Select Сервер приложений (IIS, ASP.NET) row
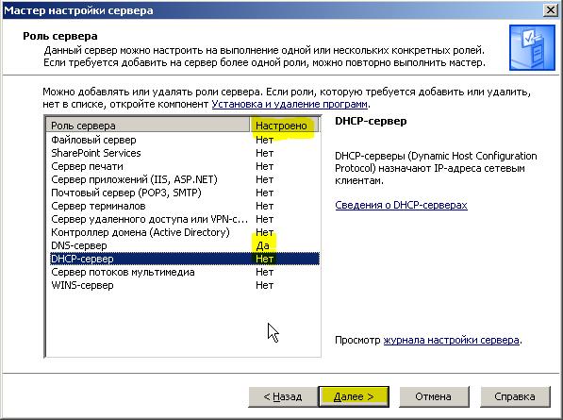Screen dimensions: 563x420 click(185, 179)
